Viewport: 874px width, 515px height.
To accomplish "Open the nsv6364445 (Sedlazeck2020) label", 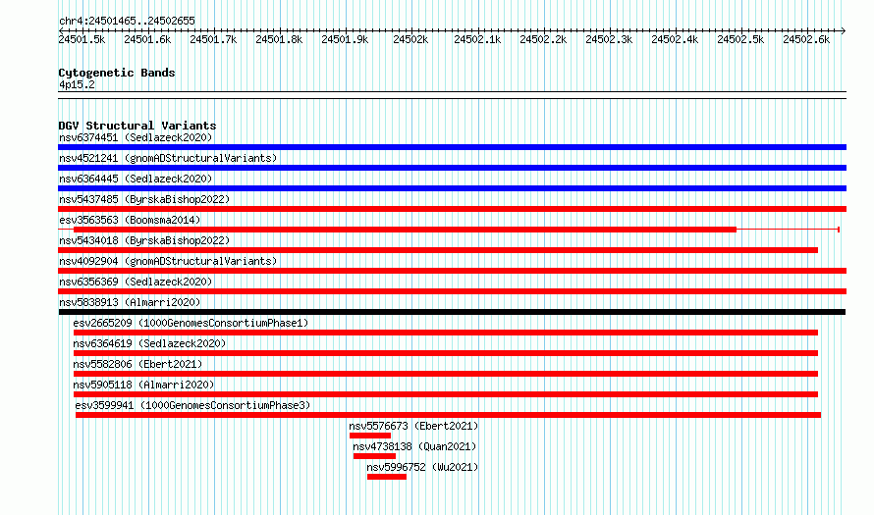I will click(x=136, y=179).
